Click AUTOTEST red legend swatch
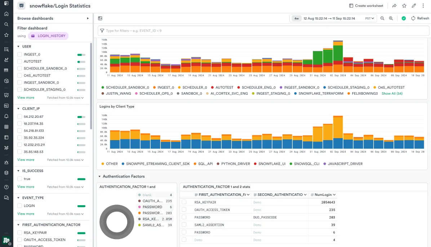431x247 pixels. point(212,87)
